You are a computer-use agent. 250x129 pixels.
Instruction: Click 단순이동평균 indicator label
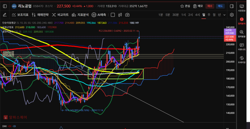coord(9,23)
